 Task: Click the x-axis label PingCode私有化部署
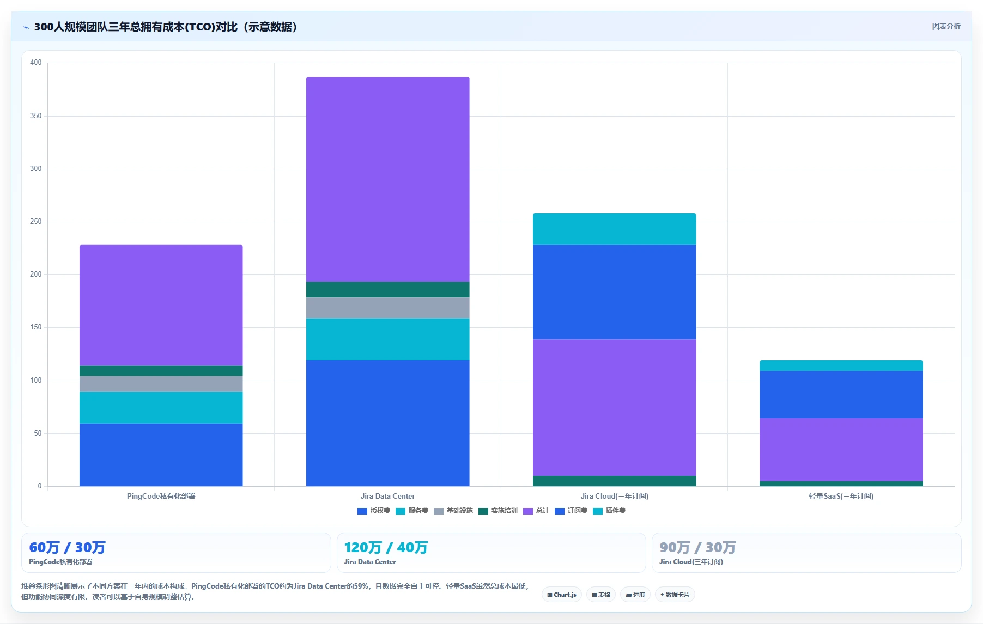coord(161,496)
